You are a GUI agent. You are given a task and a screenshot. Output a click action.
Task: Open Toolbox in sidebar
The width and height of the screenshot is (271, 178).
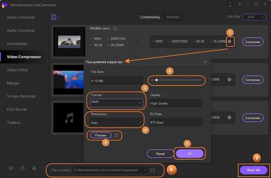point(14,122)
